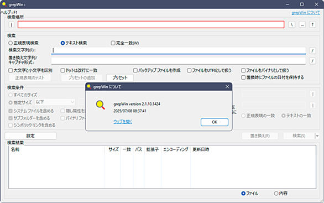Toggle ドットは改行に一致 checkbox
This screenshot has width=324, height=203.
[x=79, y=70]
